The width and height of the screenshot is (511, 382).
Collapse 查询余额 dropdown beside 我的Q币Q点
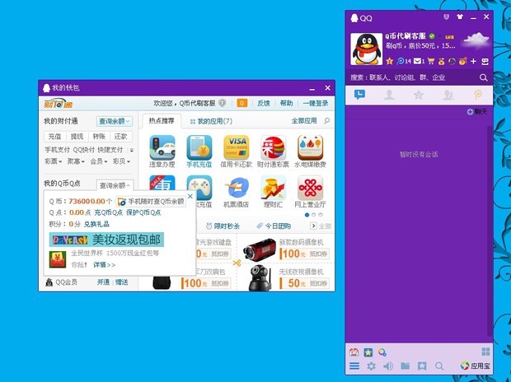[115, 185]
